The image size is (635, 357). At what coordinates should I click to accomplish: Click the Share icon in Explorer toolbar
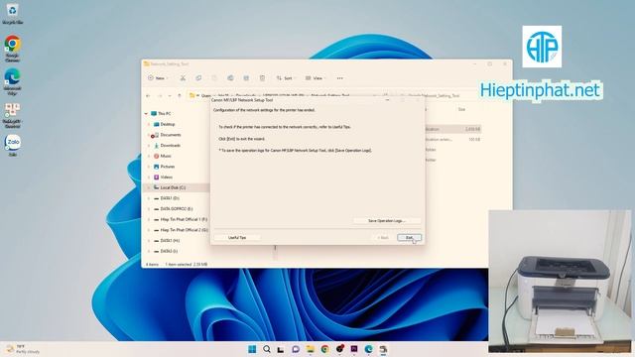click(246, 78)
